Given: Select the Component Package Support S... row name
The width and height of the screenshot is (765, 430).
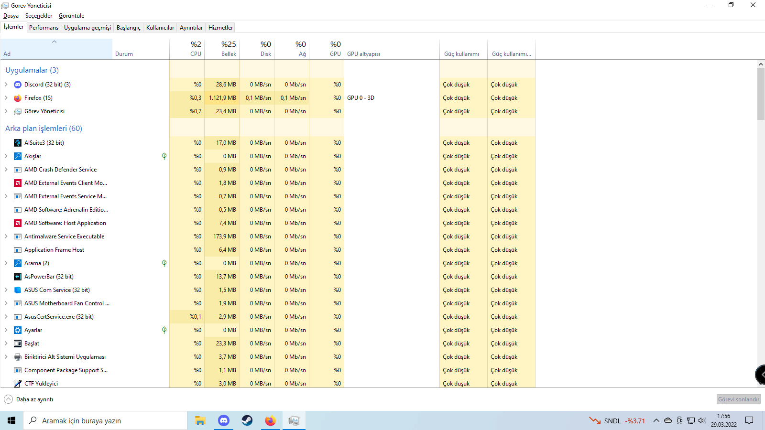Looking at the screenshot, I should click(66, 370).
